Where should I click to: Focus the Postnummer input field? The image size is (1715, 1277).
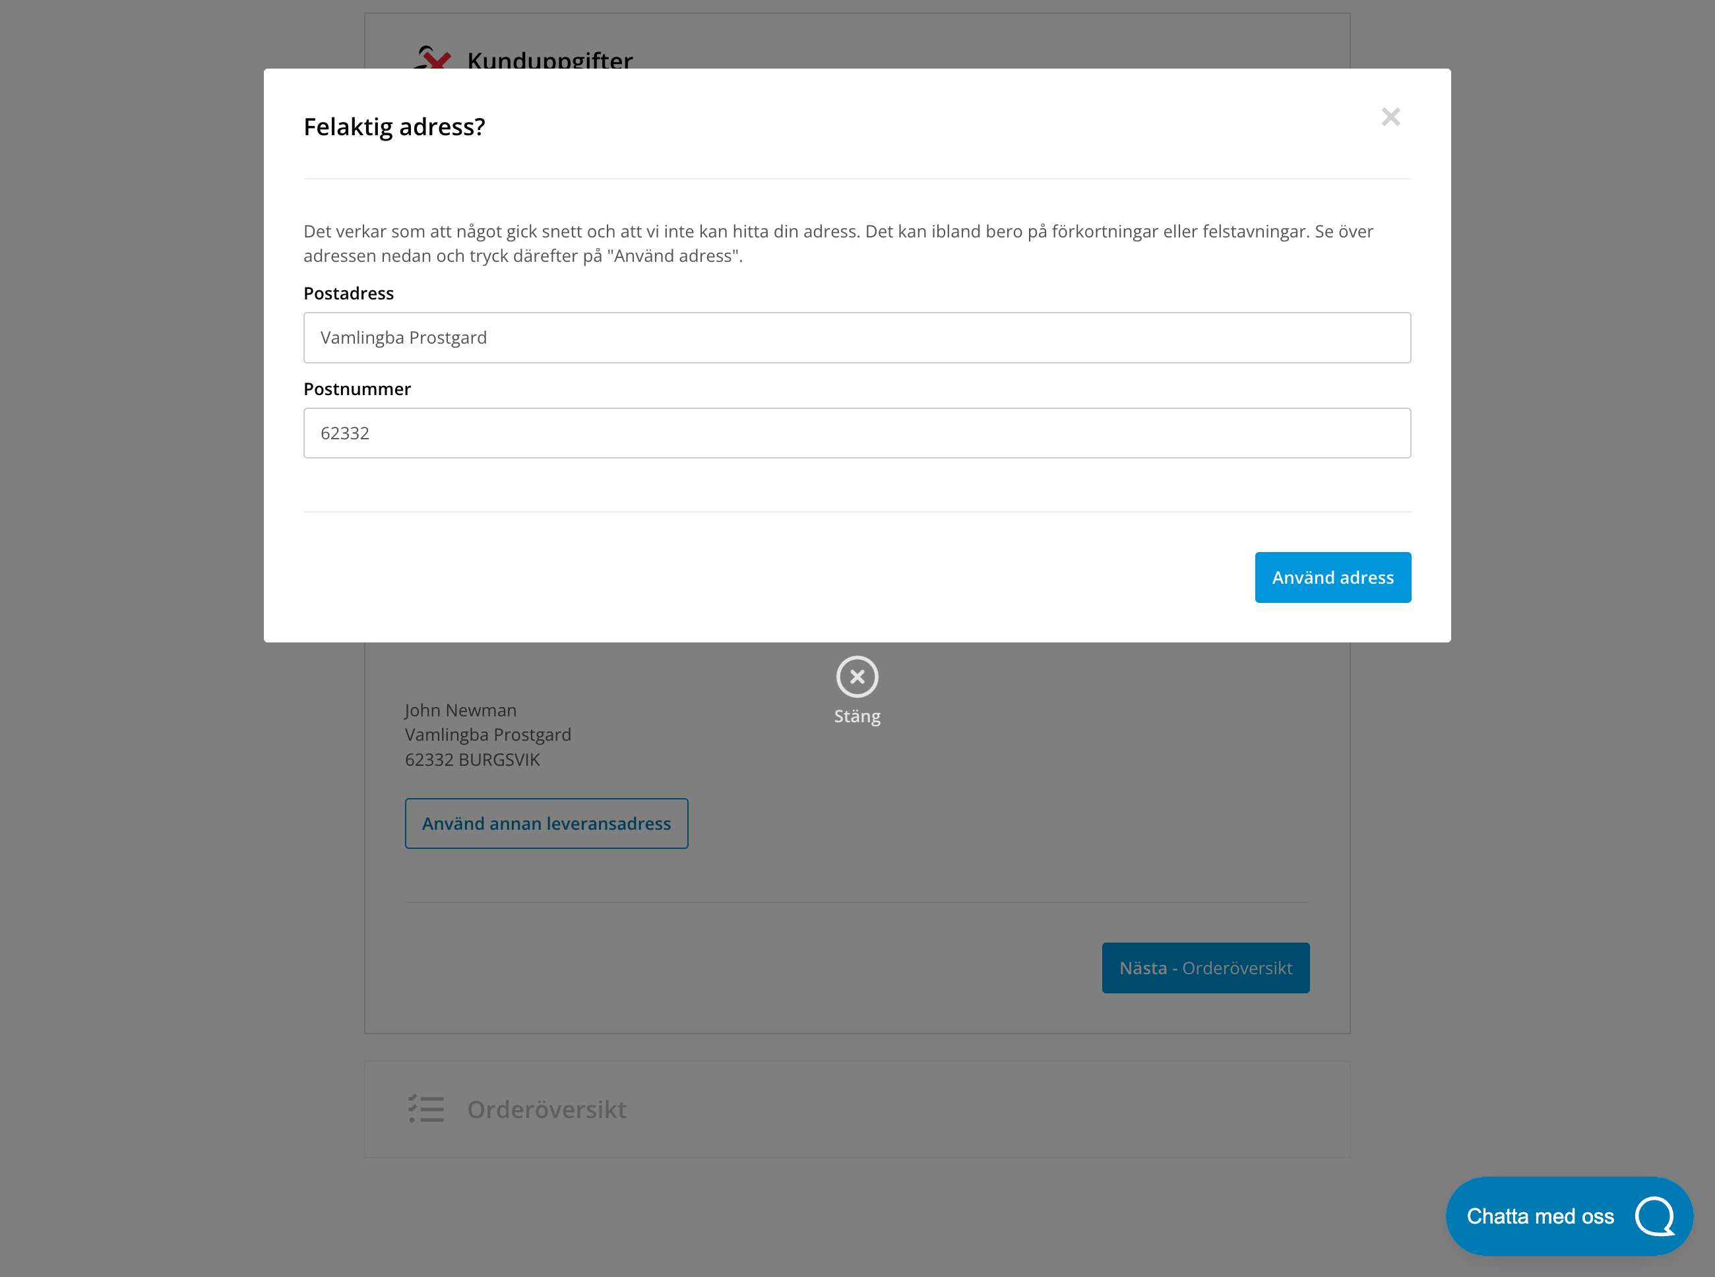point(856,433)
